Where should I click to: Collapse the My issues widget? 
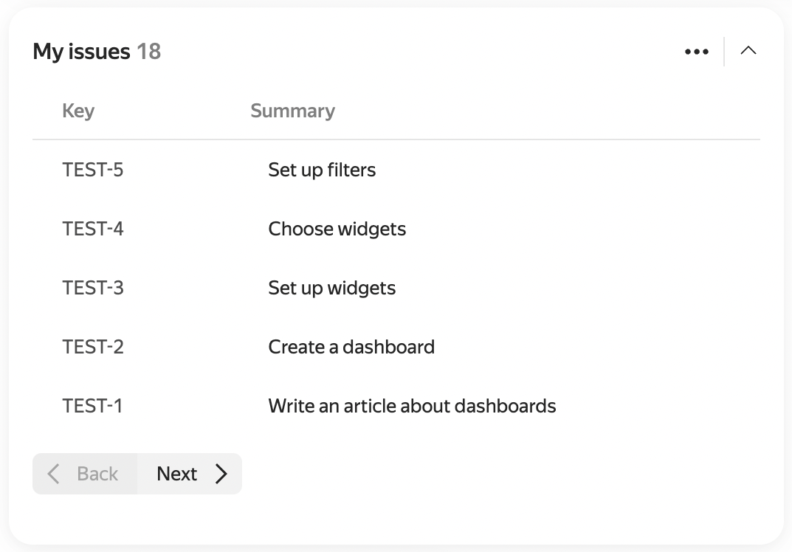(748, 50)
